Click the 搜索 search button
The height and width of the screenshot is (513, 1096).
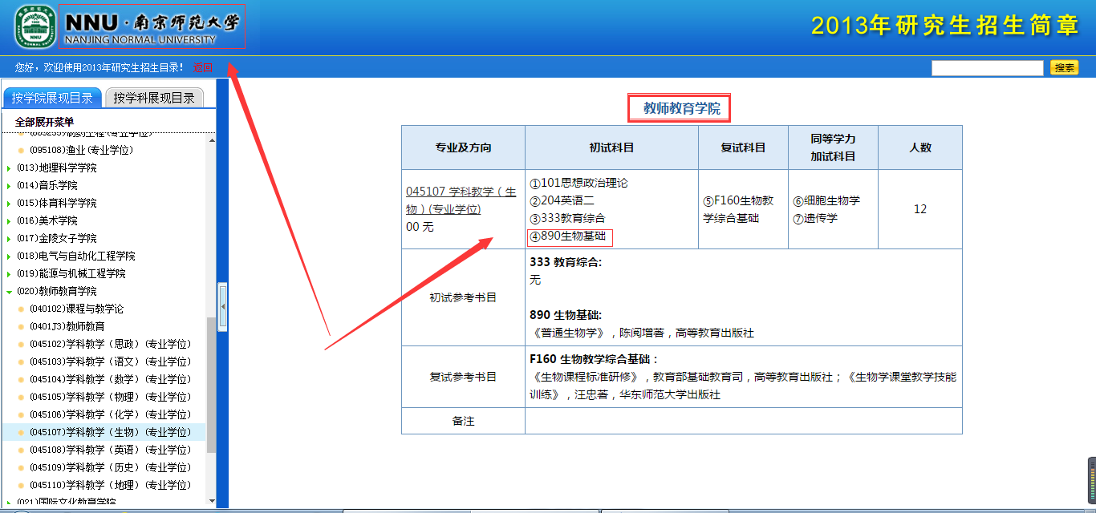(1064, 67)
